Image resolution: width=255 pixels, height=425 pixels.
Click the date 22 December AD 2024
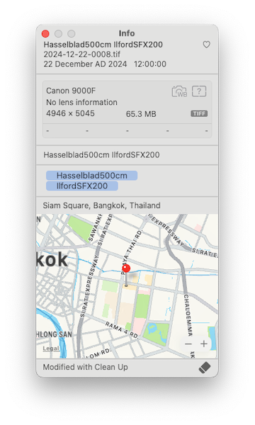click(85, 64)
